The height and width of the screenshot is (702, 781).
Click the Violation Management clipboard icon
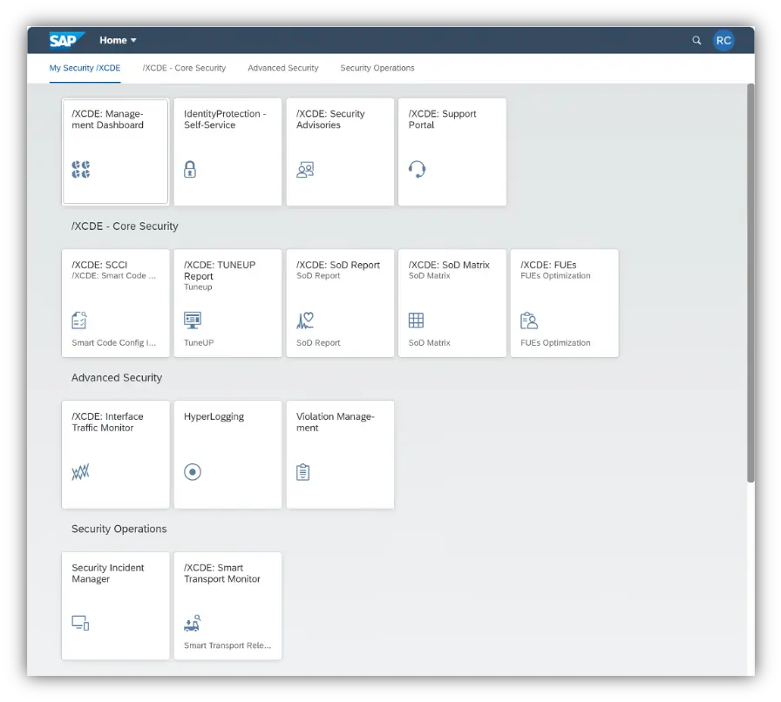tap(302, 472)
